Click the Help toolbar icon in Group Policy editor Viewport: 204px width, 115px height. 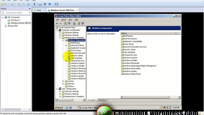pos(79,23)
